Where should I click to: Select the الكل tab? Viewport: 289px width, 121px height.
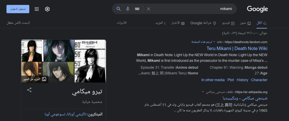pos(262,23)
